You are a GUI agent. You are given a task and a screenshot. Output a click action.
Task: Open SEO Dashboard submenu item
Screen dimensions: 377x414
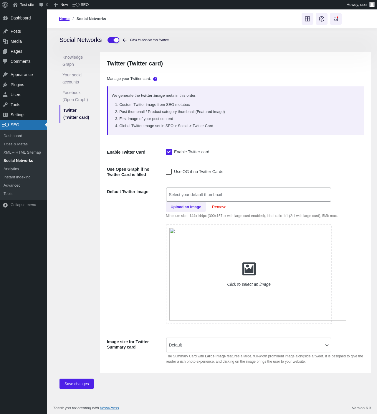13,136
